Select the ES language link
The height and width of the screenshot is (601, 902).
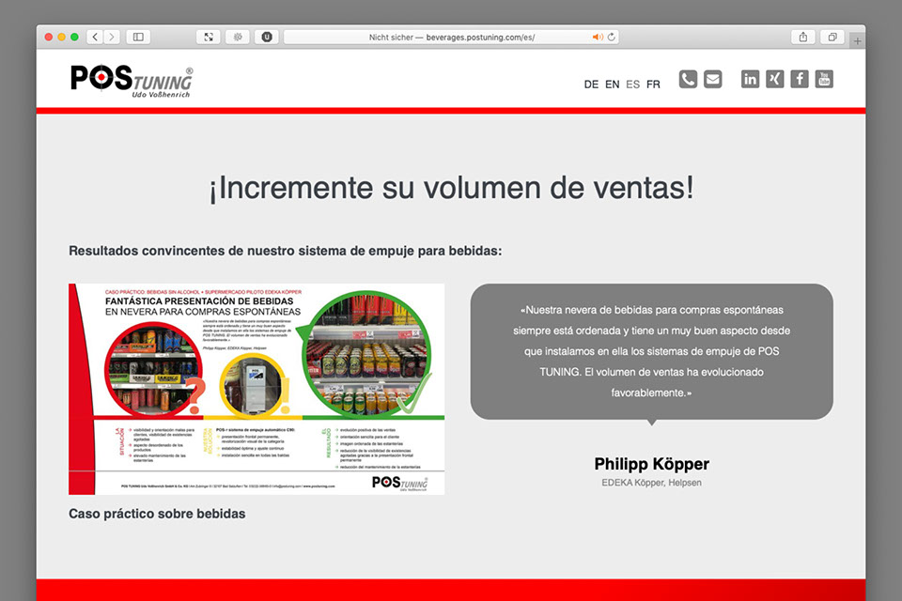pos(632,85)
